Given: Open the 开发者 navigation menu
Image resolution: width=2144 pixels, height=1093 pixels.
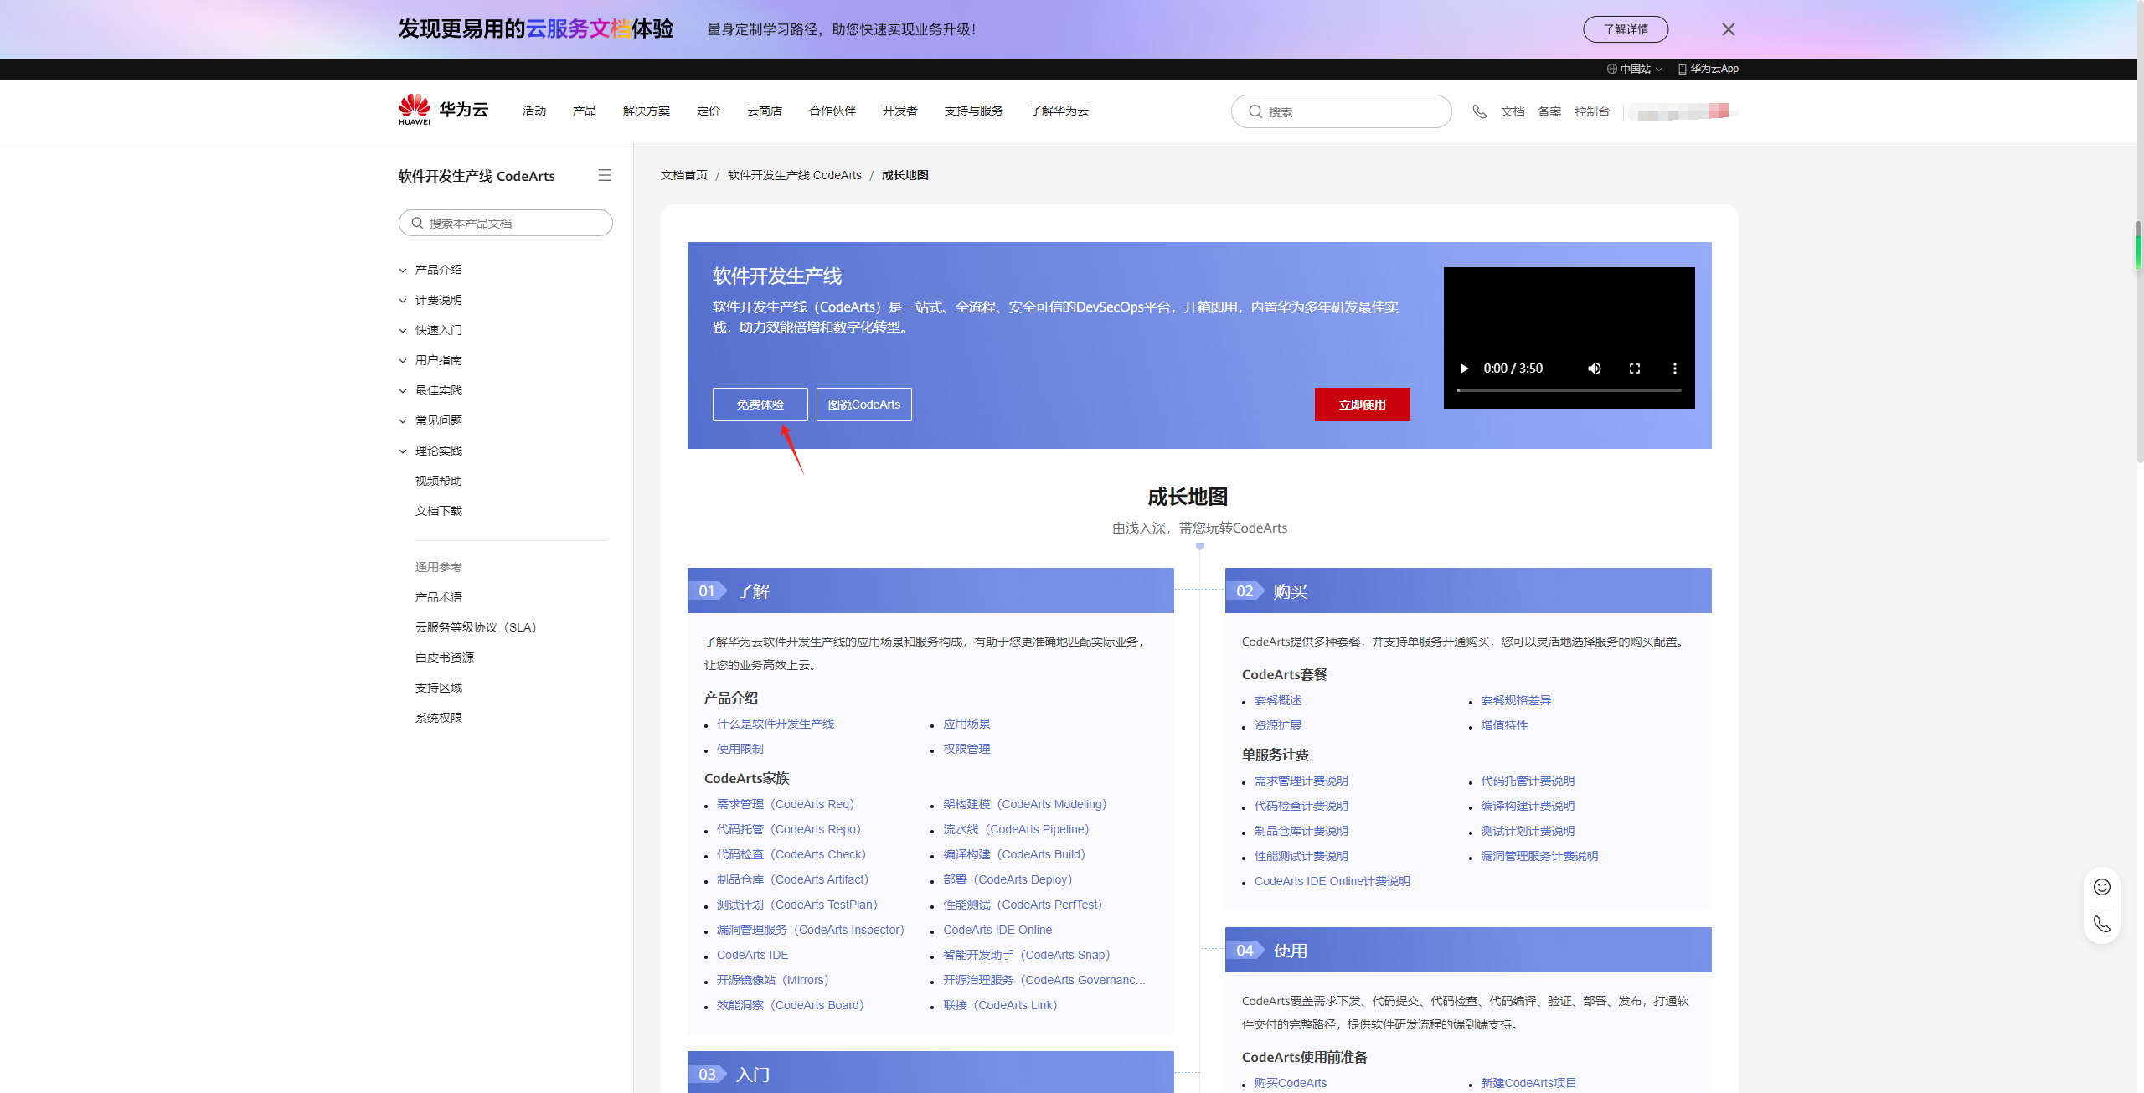Looking at the screenshot, I should click(x=899, y=111).
